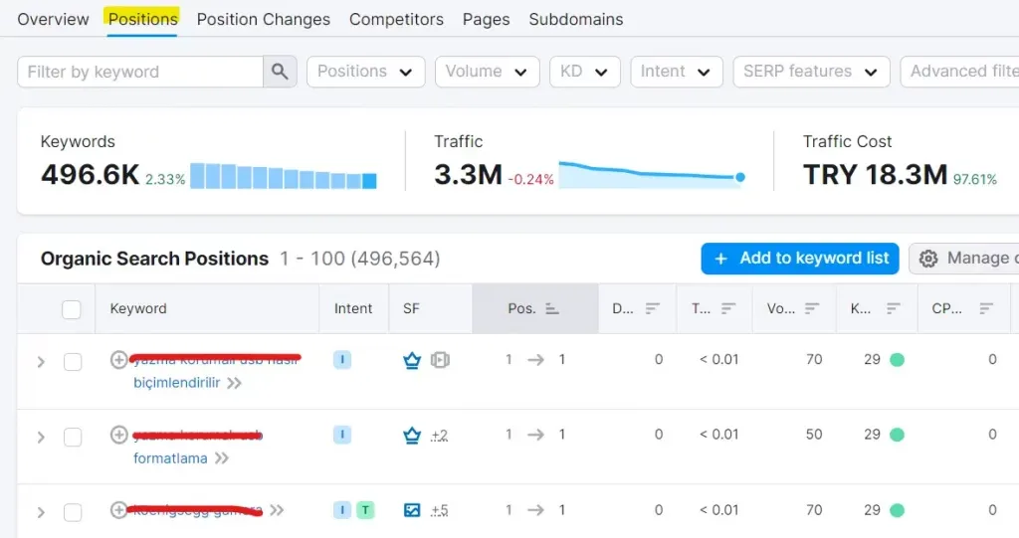Click plus icon on third keyword row
The height and width of the screenshot is (538, 1019).
point(118,510)
